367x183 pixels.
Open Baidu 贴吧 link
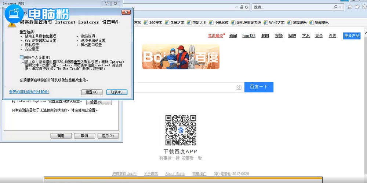[292, 36]
